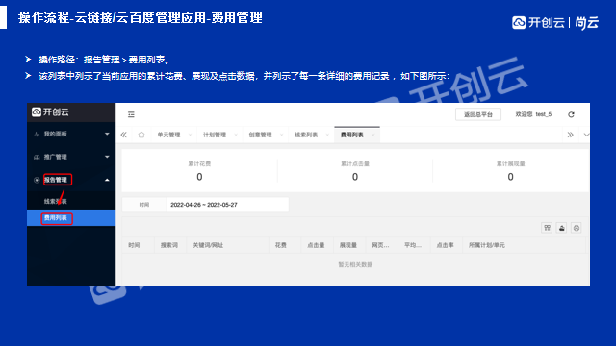Close the 计划管理 tab
Viewport: 616px width, 346px height.
(x=236, y=135)
